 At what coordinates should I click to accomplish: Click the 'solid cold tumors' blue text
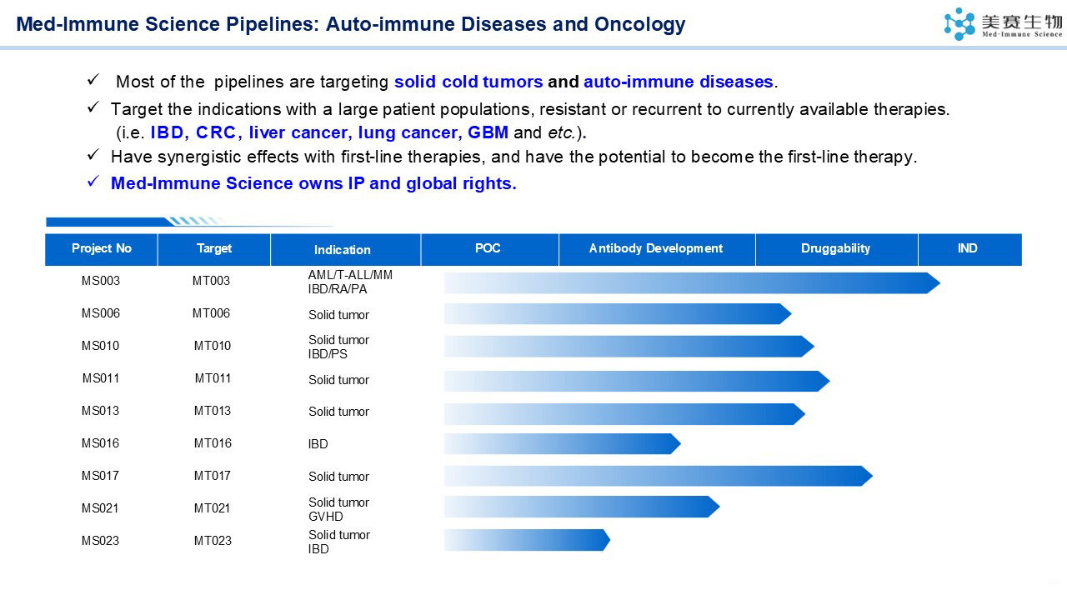point(468,82)
